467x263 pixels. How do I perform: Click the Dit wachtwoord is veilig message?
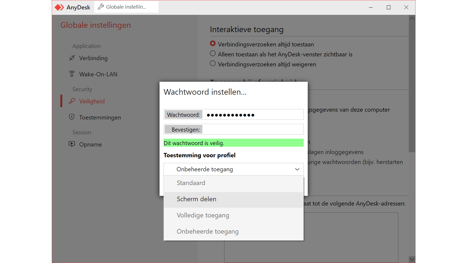(x=234, y=143)
